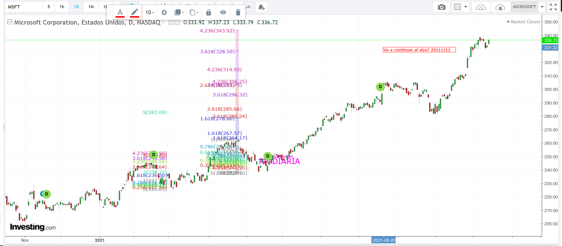The image size is (562, 246).
Task: Open the visual order layers dropdown
Action: coord(179,12)
